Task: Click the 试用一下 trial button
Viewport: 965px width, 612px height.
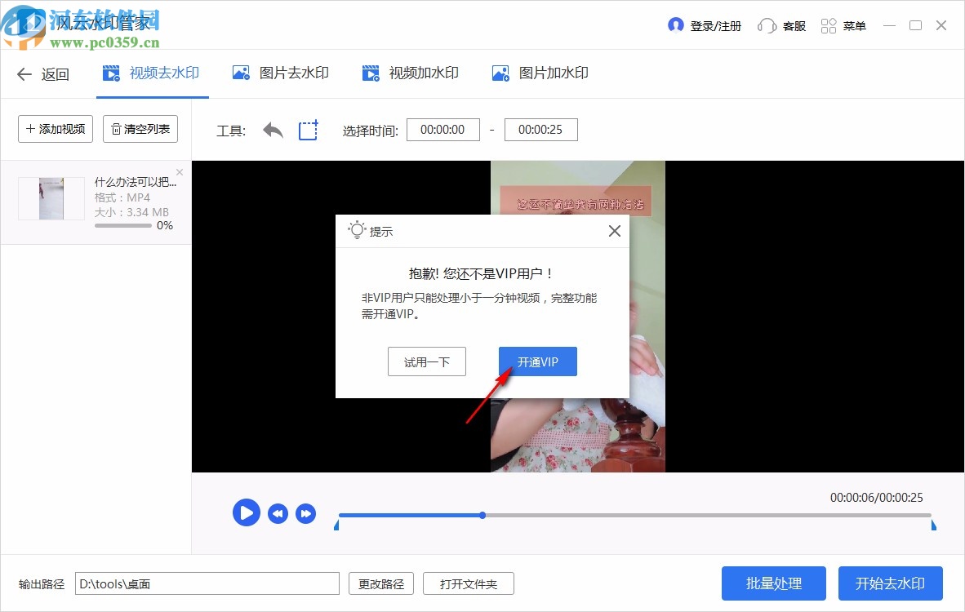Action: [x=426, y=361]
